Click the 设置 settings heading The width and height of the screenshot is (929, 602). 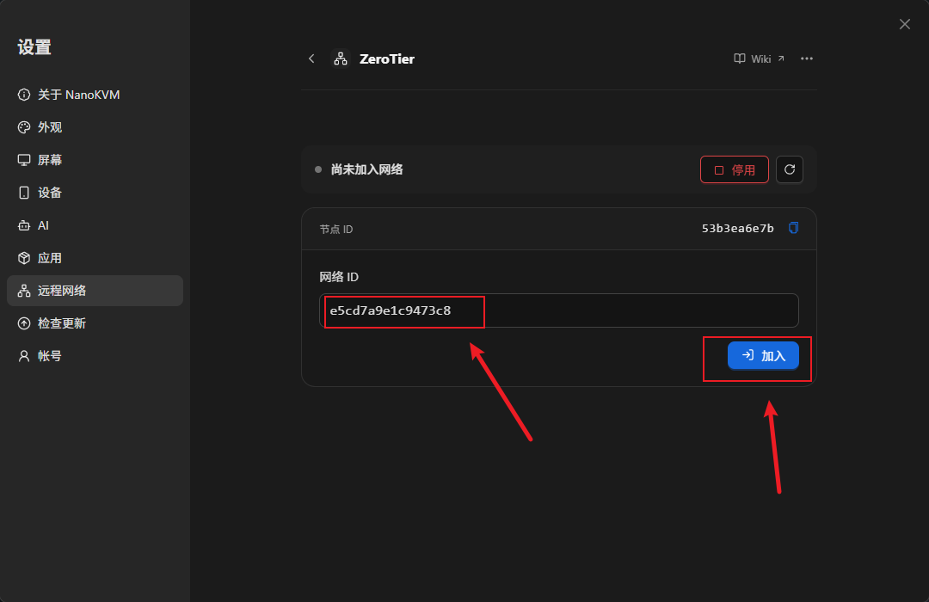coord(34,47)
